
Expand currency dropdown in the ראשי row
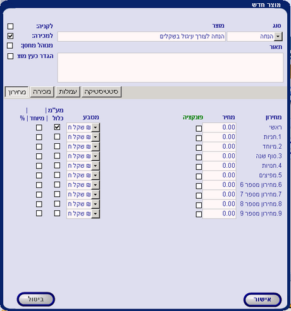coord(96,127)
